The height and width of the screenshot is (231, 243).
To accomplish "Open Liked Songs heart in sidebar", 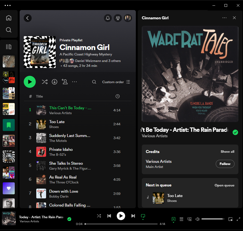I will pos(9,188).
